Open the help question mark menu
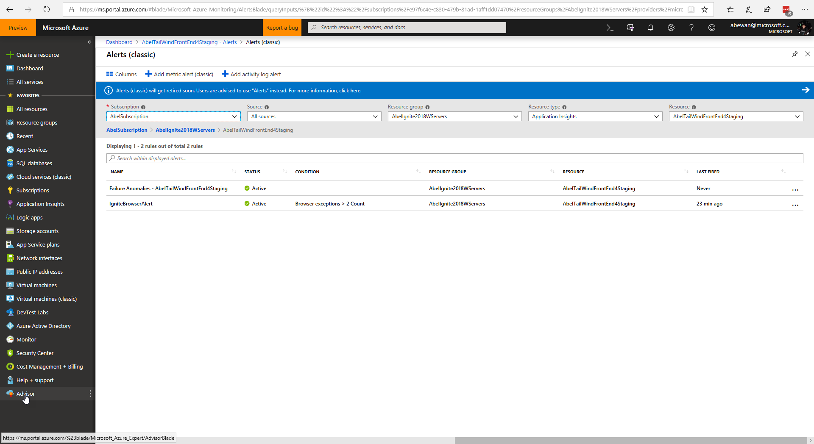This screenshot has height=444, width=814. coord(691,28)
